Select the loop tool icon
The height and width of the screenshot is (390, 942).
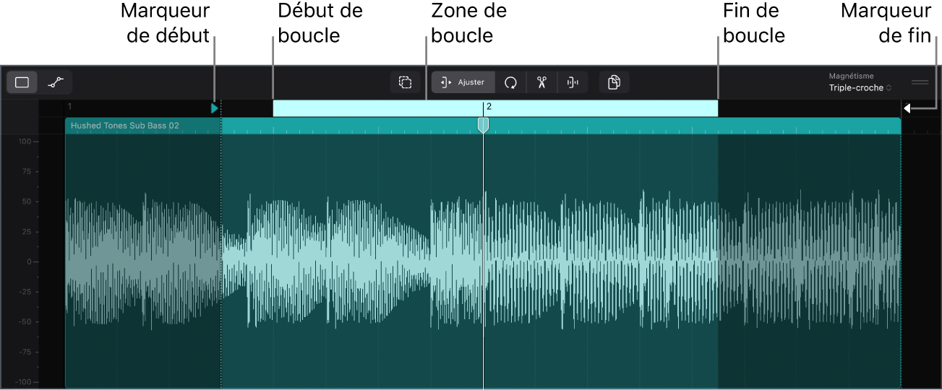[510, 82]
